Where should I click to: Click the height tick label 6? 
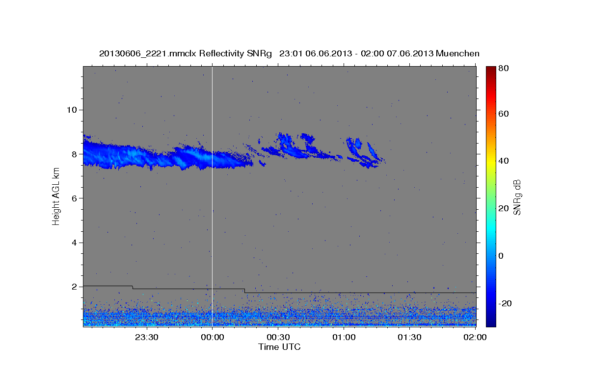tap(74, 198)
